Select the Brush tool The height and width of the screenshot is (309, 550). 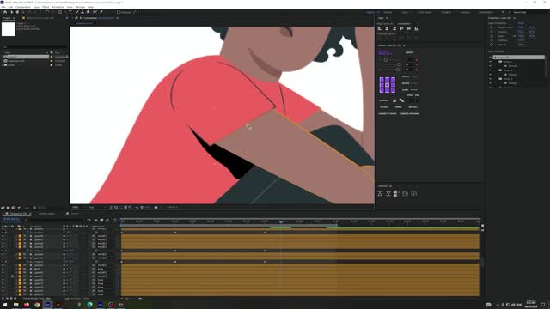click(76, 12)
